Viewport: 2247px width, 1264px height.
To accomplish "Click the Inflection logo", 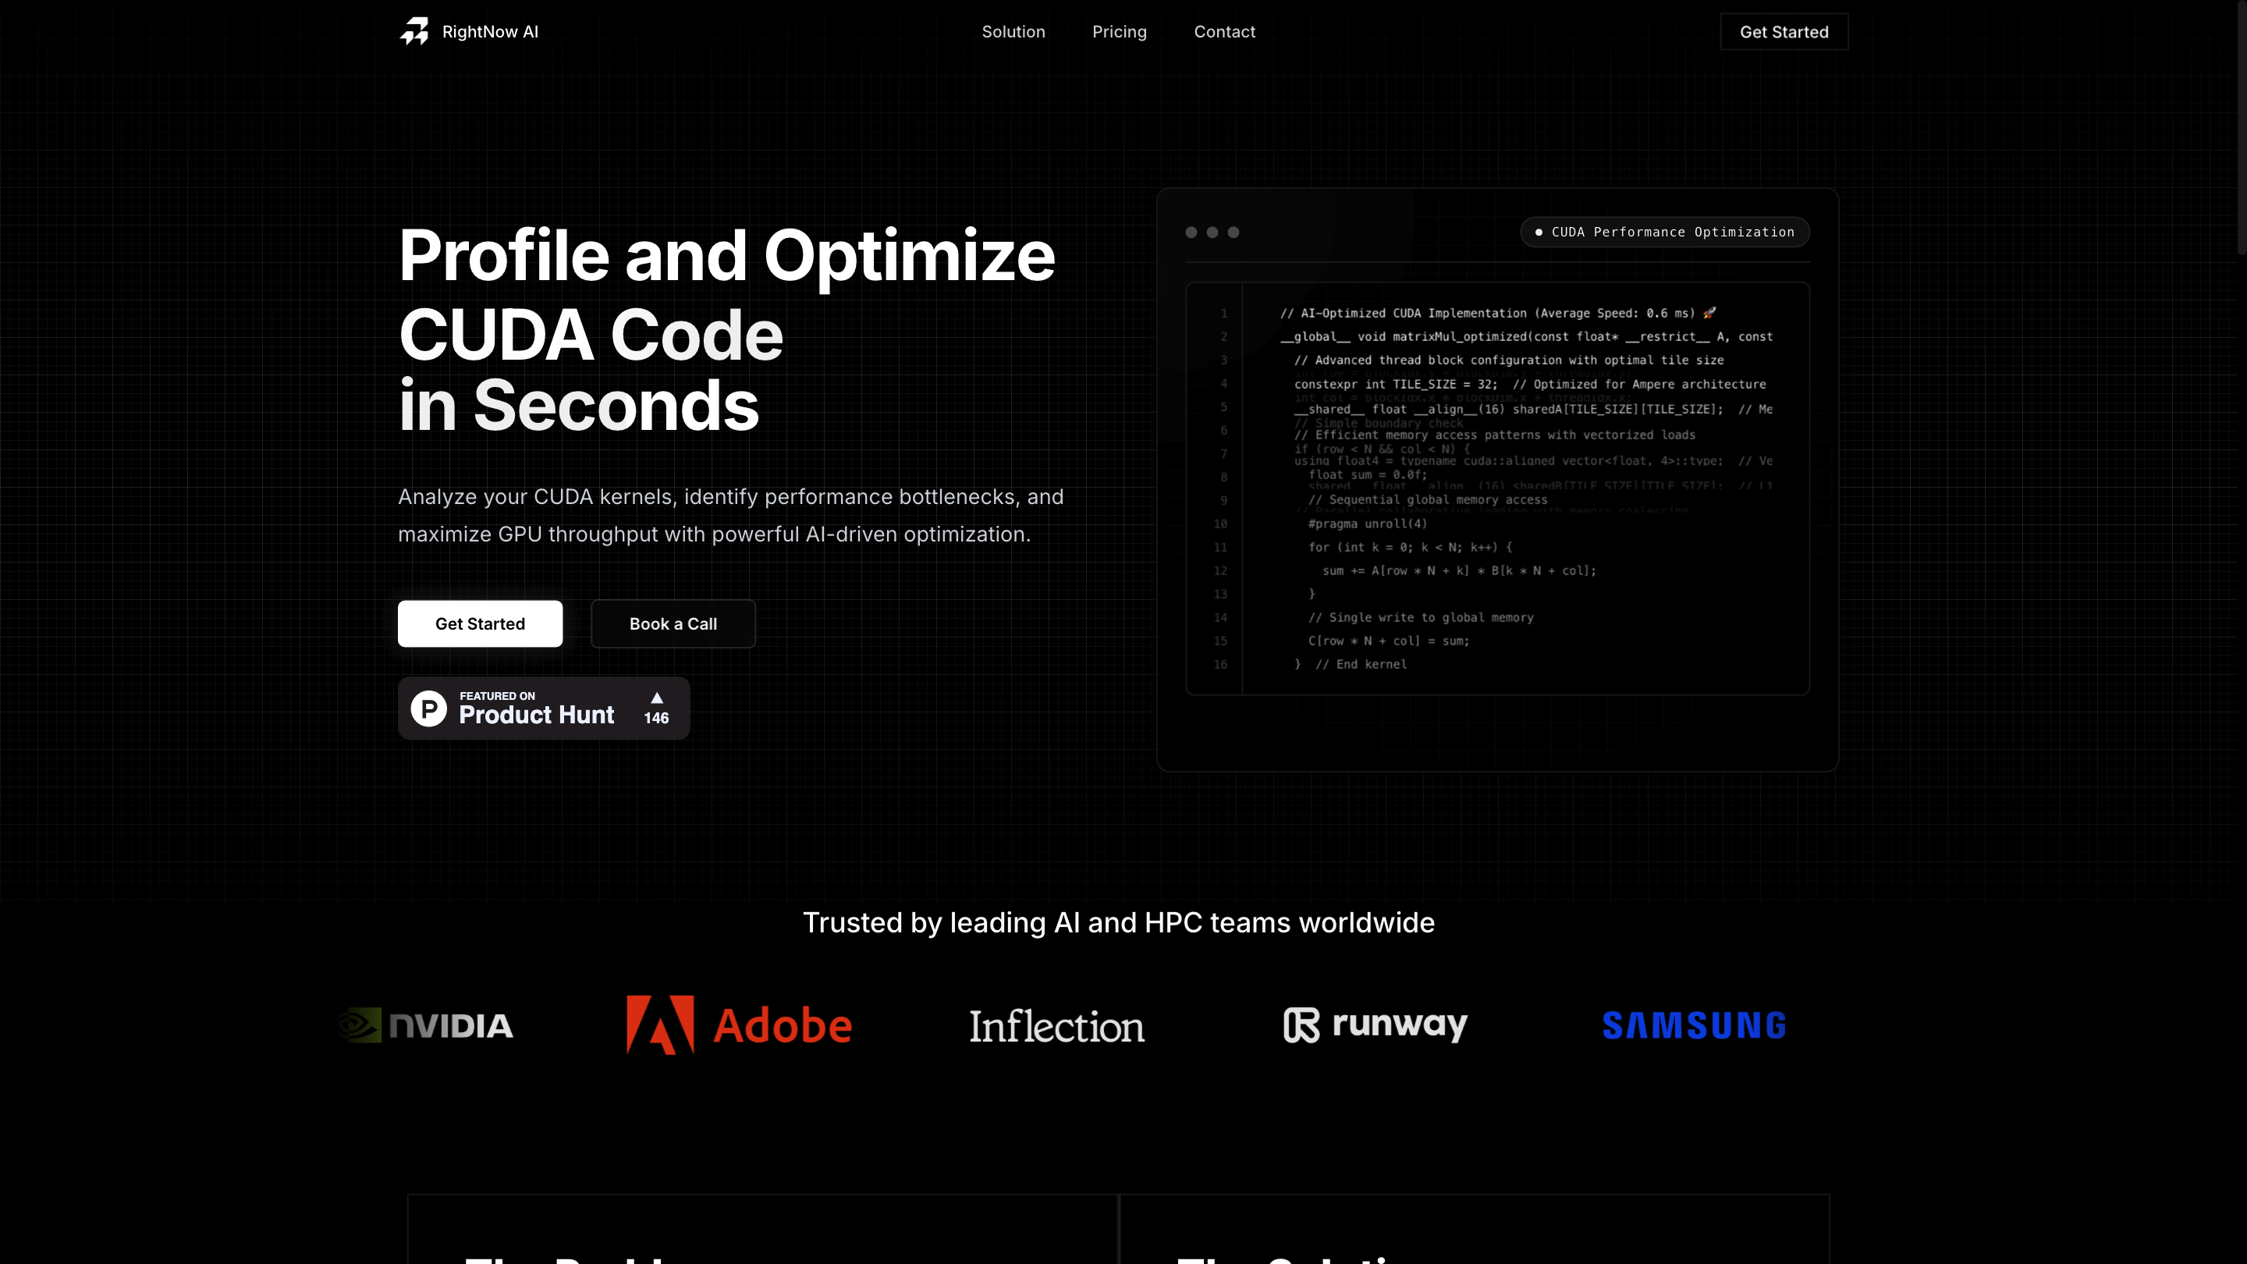I will (x=1056, y=1027).
